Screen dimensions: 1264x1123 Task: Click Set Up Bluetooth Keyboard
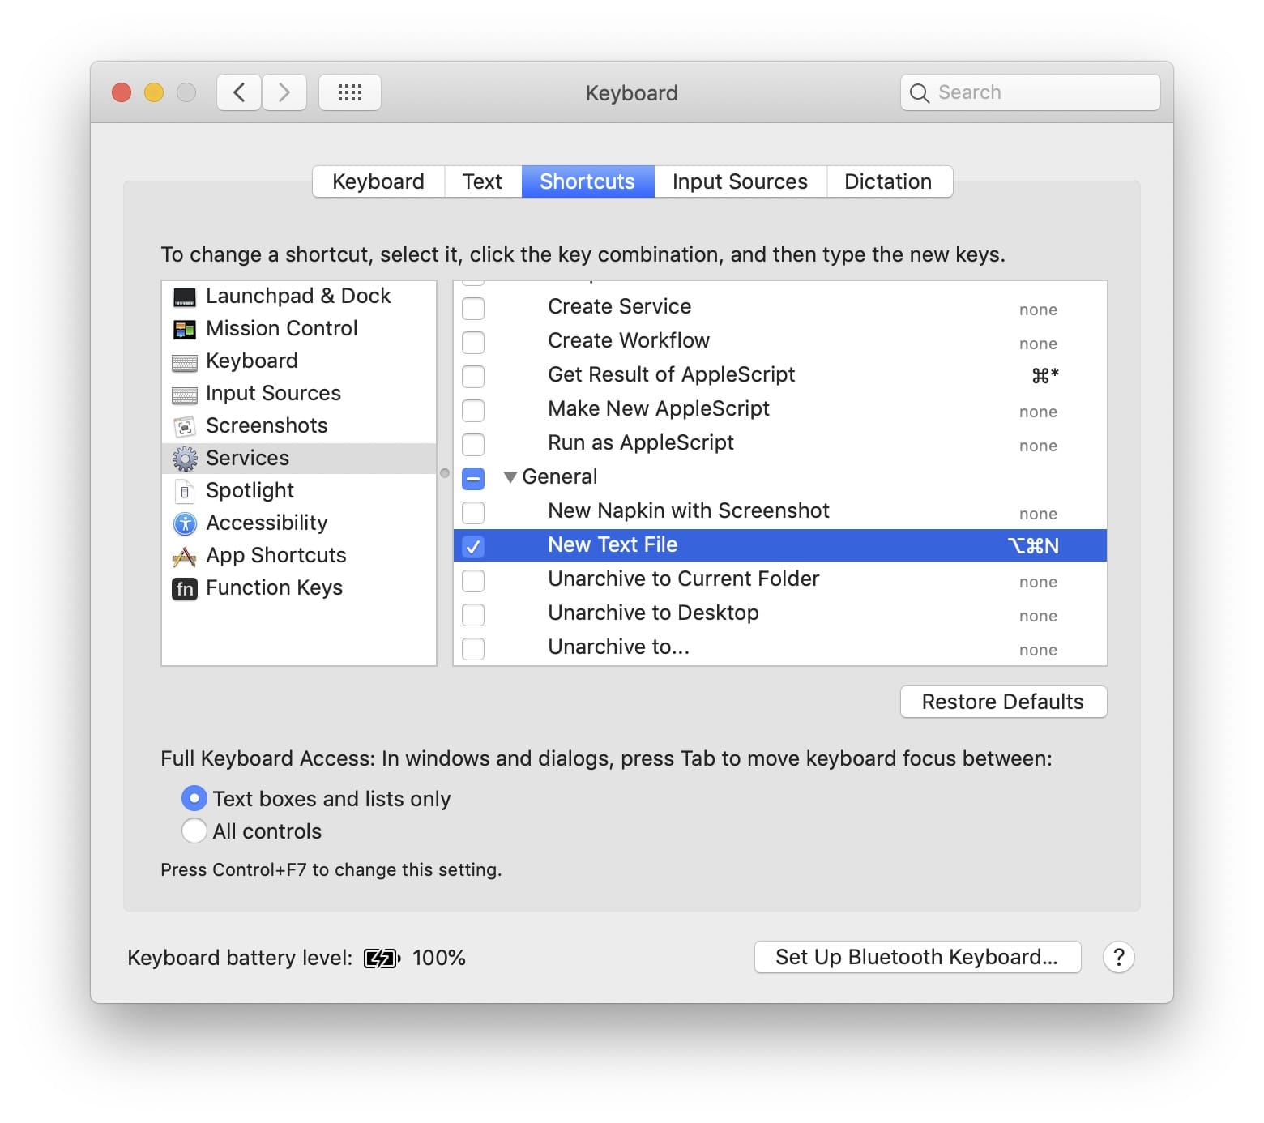point(917,957)
